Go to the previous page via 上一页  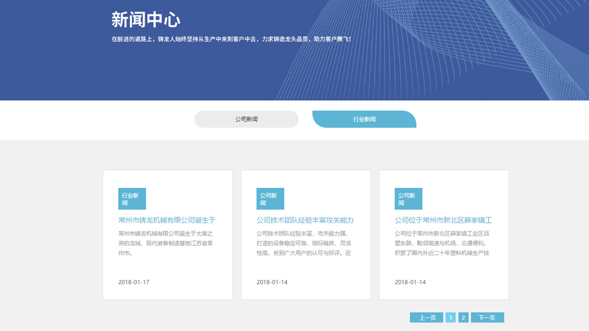point(427,317)
